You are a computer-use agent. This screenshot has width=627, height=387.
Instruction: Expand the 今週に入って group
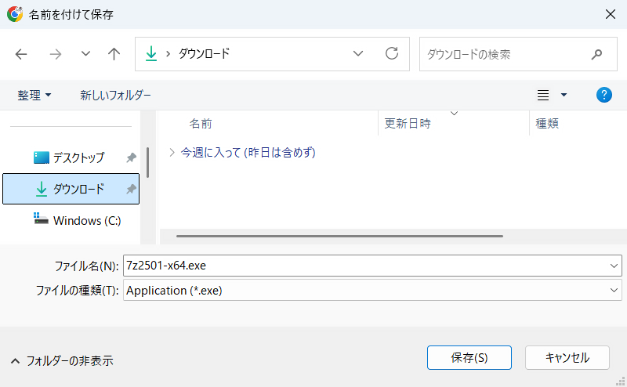pos(172,152)
